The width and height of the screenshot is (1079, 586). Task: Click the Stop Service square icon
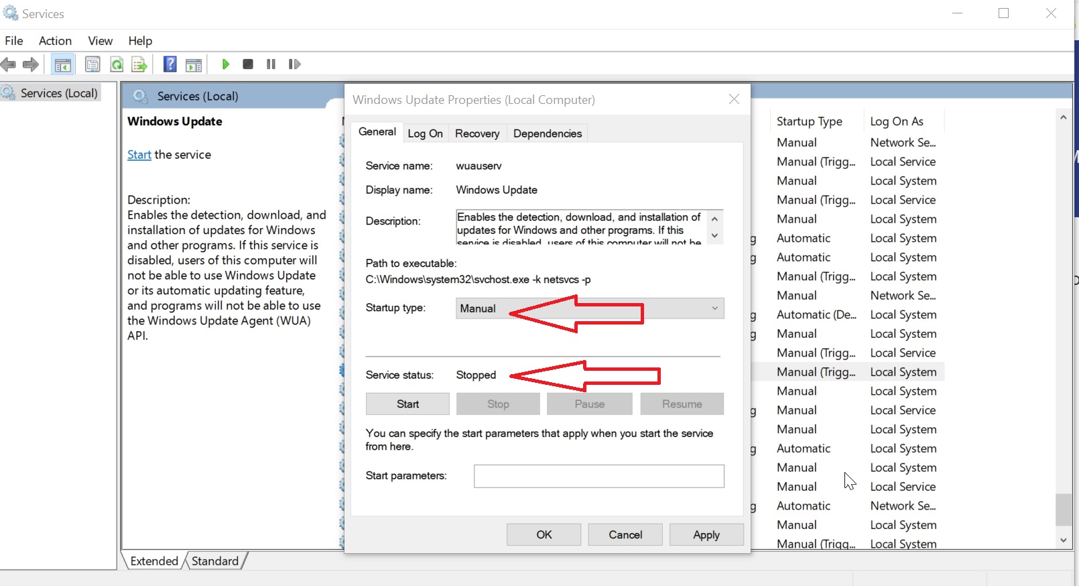click(248, 64)
